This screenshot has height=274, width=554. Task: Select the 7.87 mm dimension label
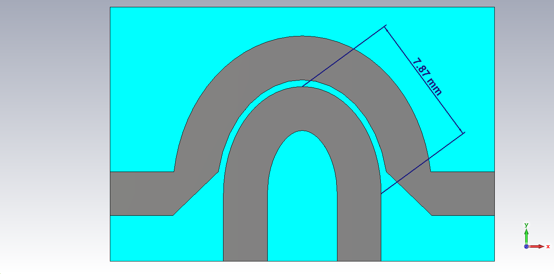[x=427, y=76]
